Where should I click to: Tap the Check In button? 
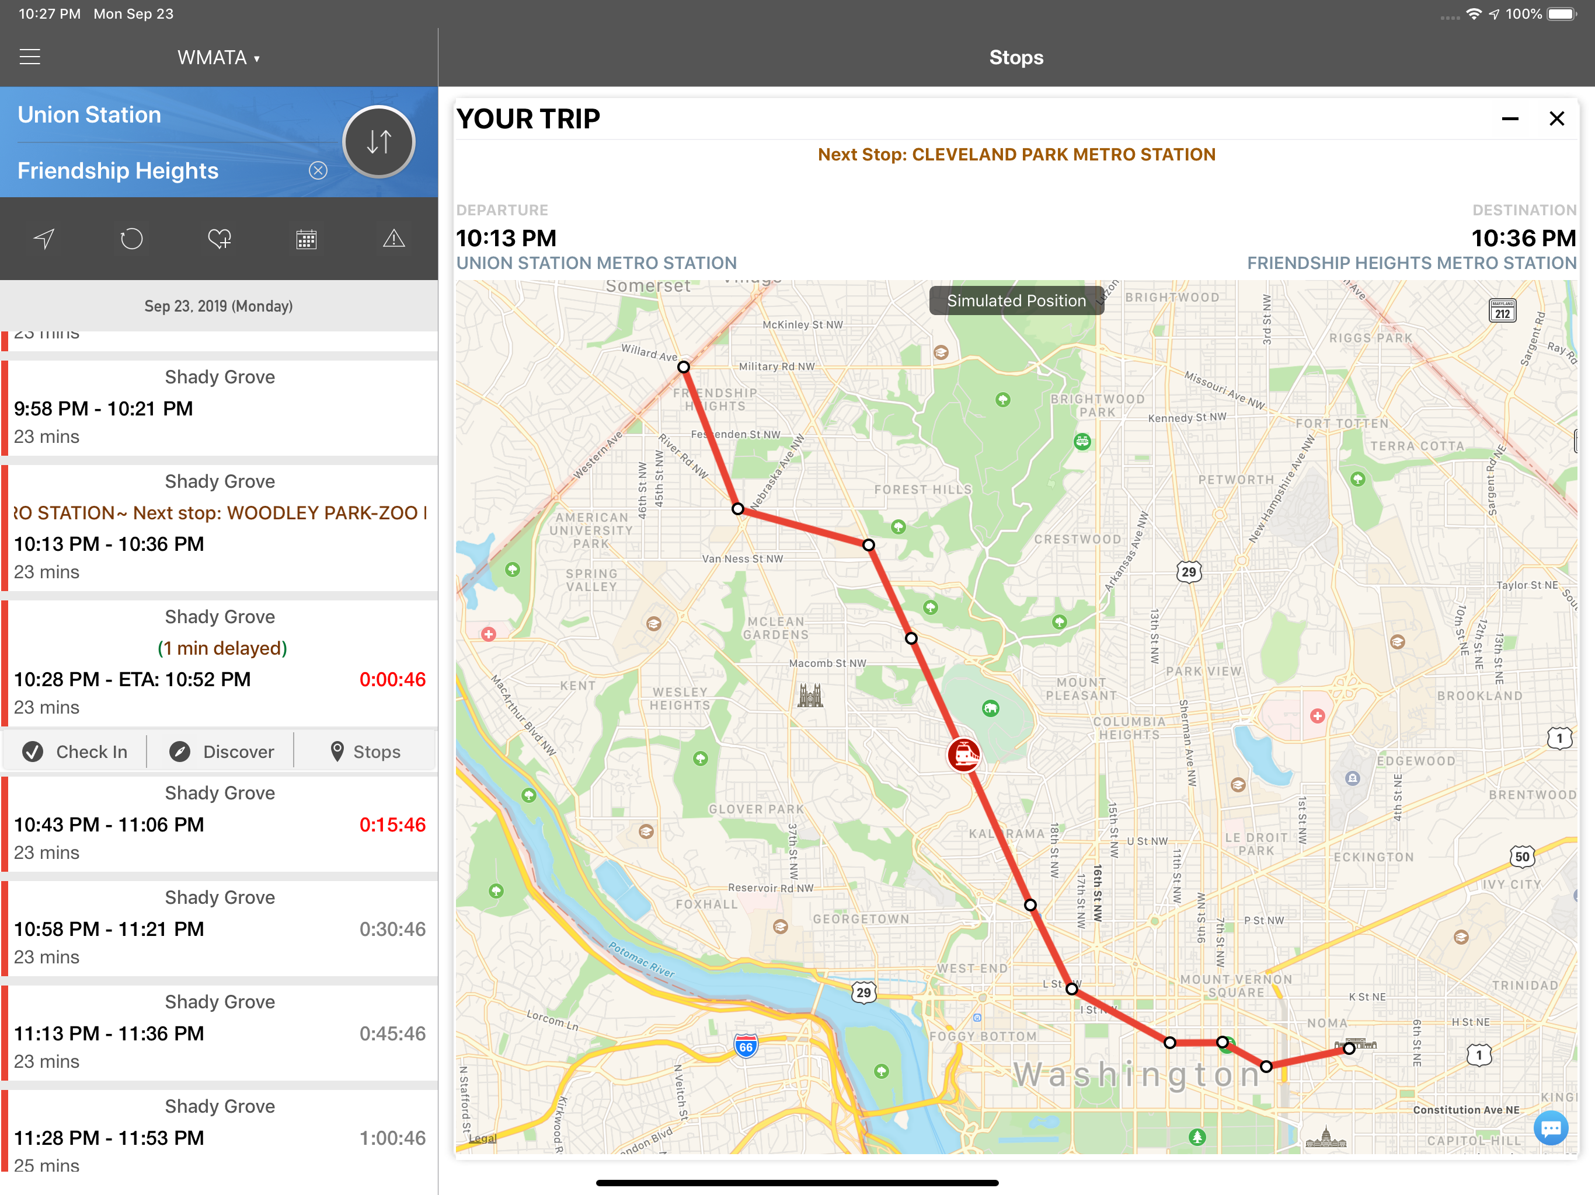(x=75, y=752)
